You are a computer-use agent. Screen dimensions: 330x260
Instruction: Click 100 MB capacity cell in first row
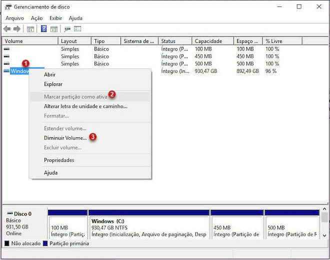click(203, 49)
